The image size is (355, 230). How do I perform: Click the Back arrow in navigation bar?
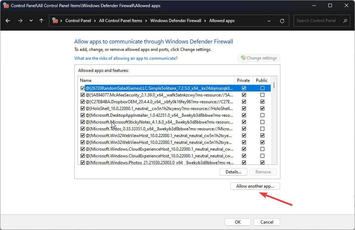pos(8,21)
